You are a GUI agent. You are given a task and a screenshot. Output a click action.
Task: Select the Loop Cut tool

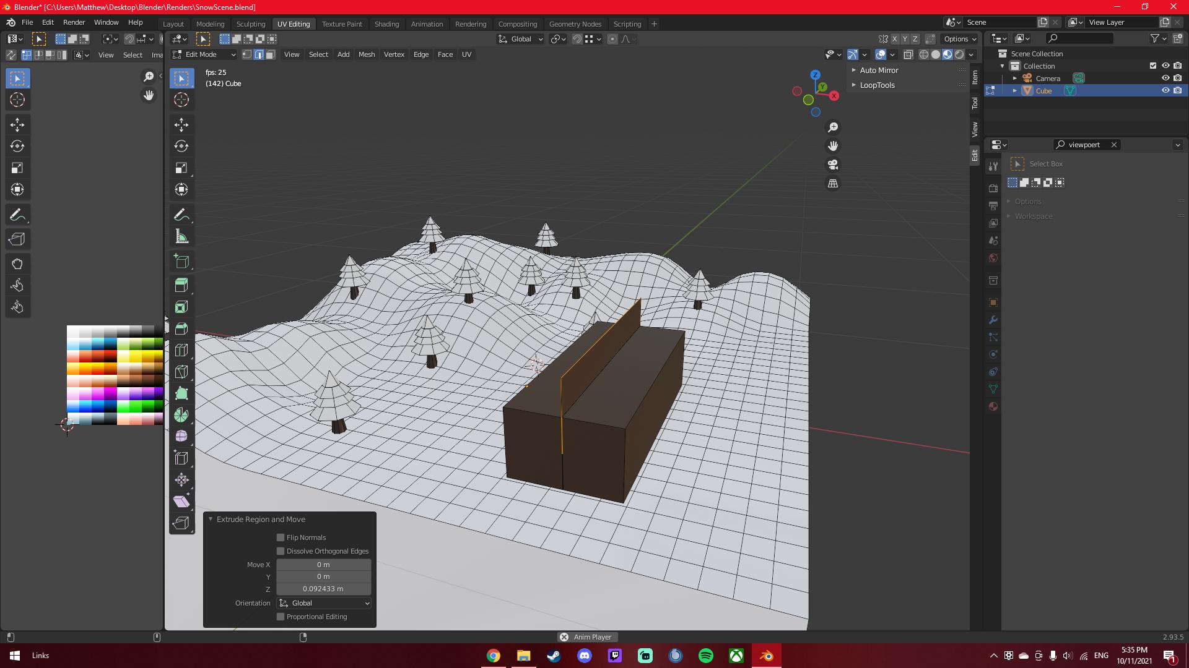tap(181, 350)
